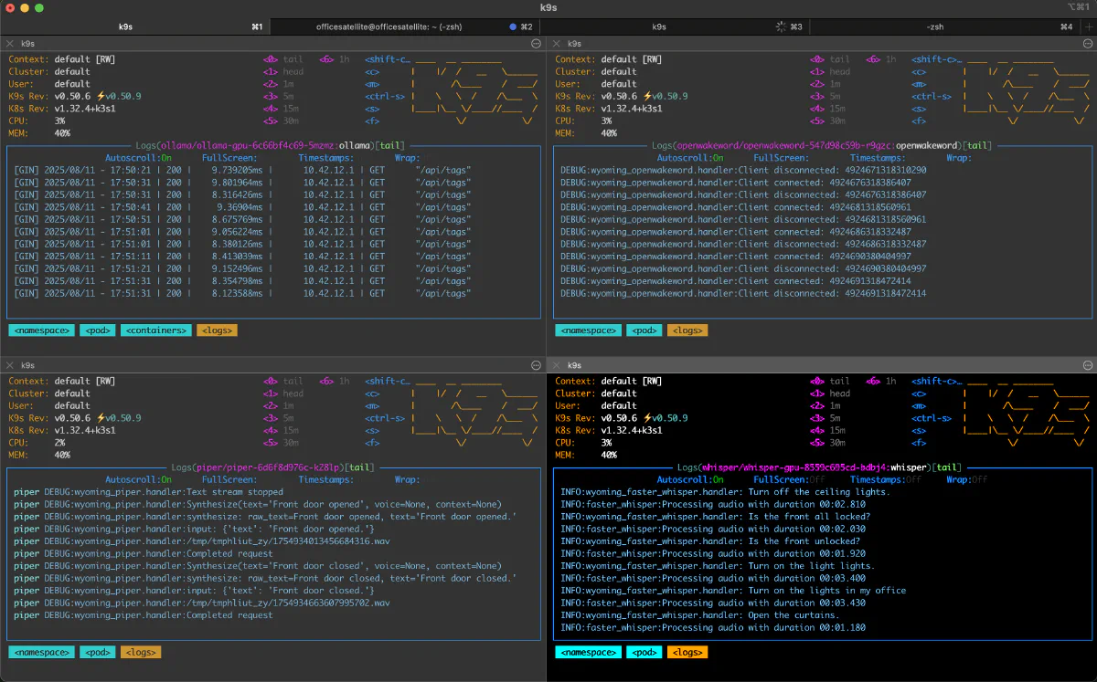Screen dimensions: 1097x682
Task: Add a new tab with the plus button
Action: (1088, 26)
